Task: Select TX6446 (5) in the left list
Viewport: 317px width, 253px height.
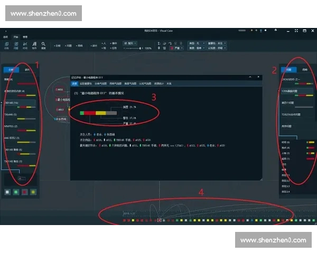Action: [x=11, y=114]
